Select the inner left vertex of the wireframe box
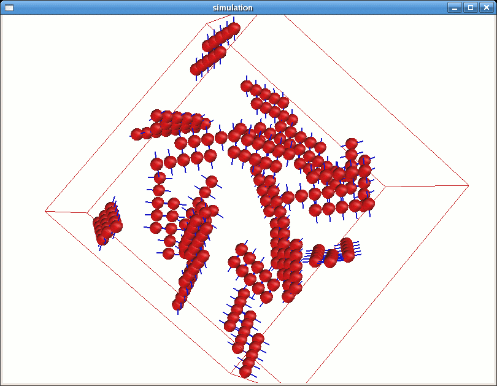This screenshot has height=386, width=497. point(88,214)
